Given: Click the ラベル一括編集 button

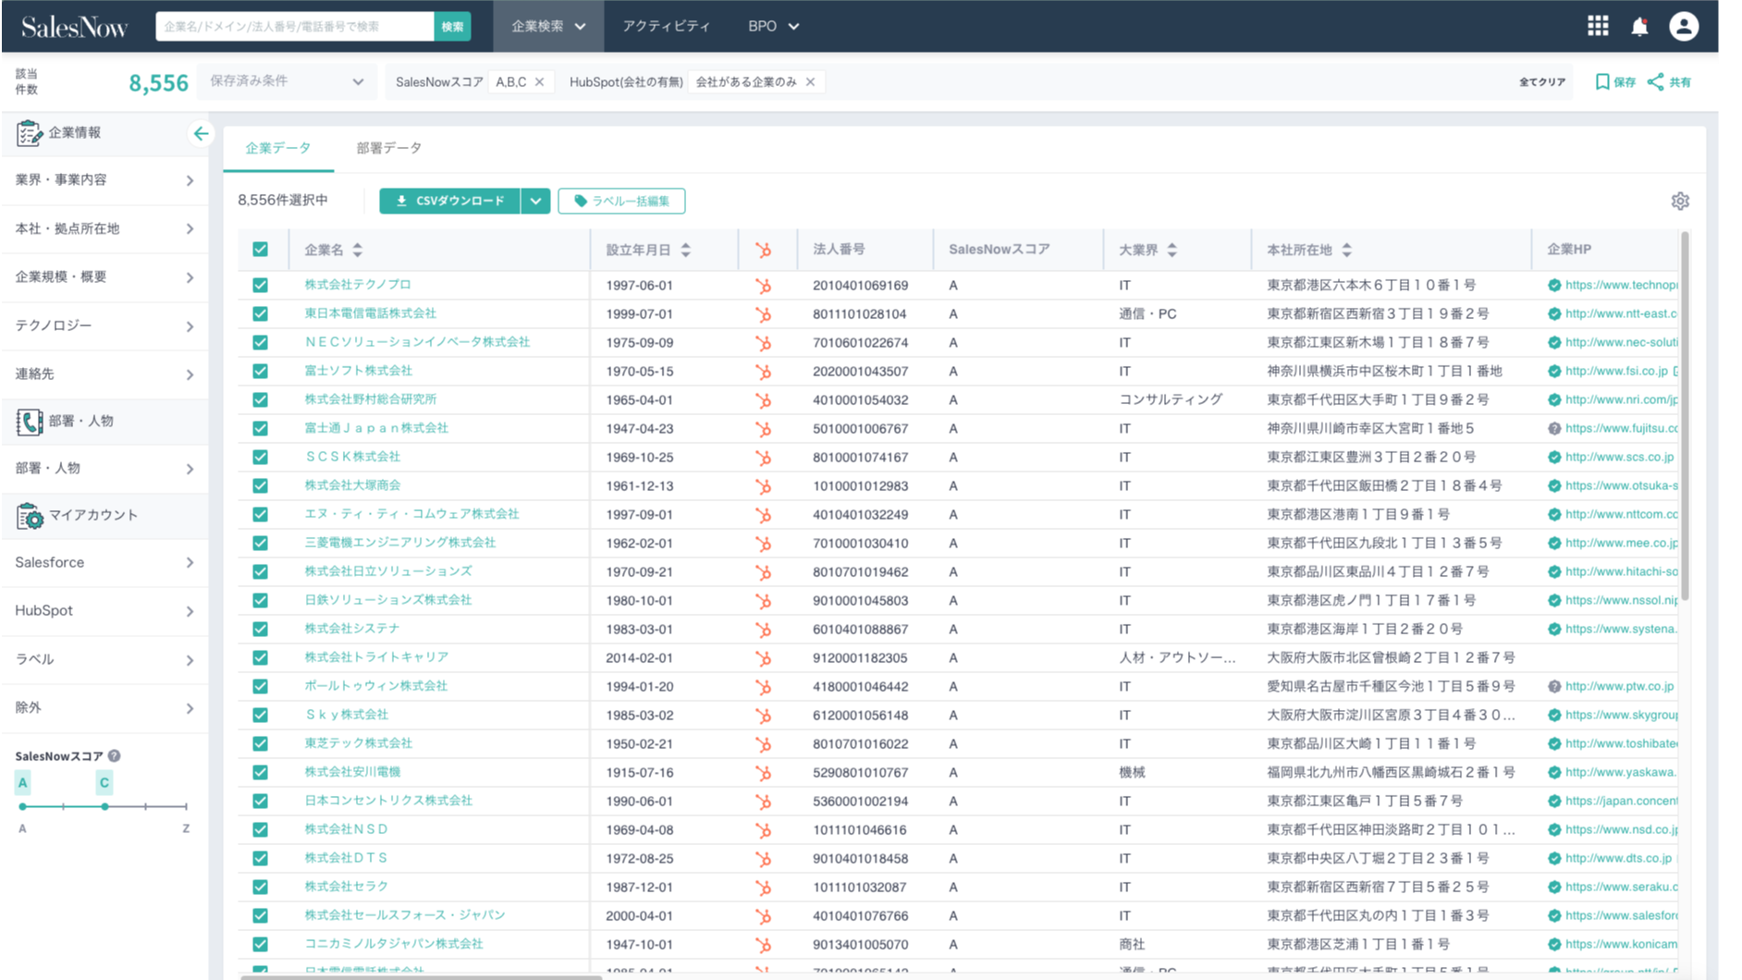Looking at the screenshot, I should click(621, 201).
